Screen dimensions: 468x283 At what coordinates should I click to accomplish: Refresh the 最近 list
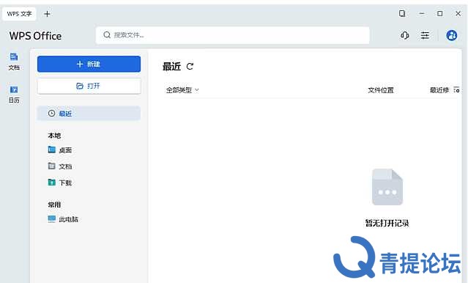[x=190, y=66]
